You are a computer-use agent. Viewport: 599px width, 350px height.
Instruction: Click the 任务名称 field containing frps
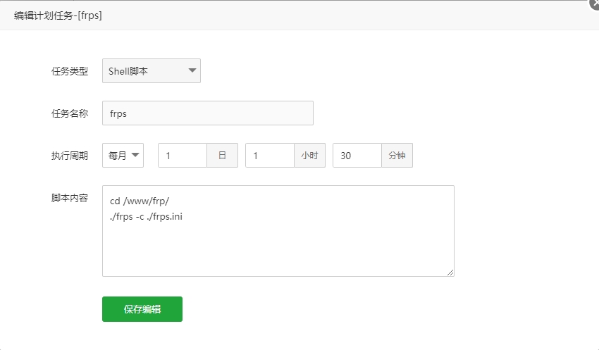(x=207, y=113)
